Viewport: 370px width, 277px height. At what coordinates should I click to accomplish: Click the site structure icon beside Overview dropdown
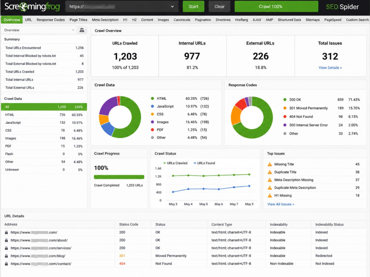click(x=82, y=30)
